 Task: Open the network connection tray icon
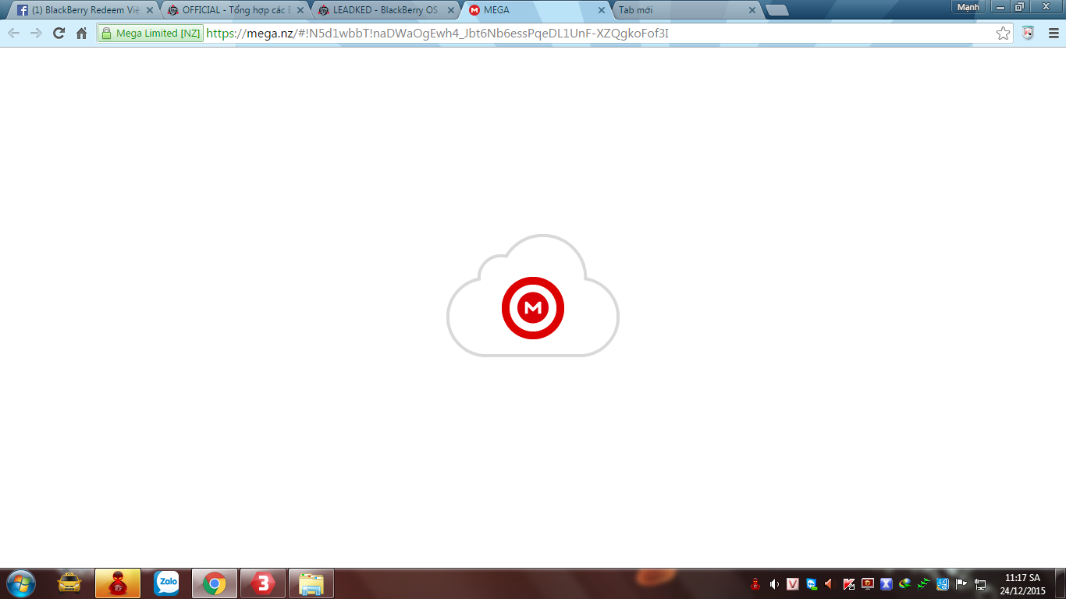[x=980, y=583]
